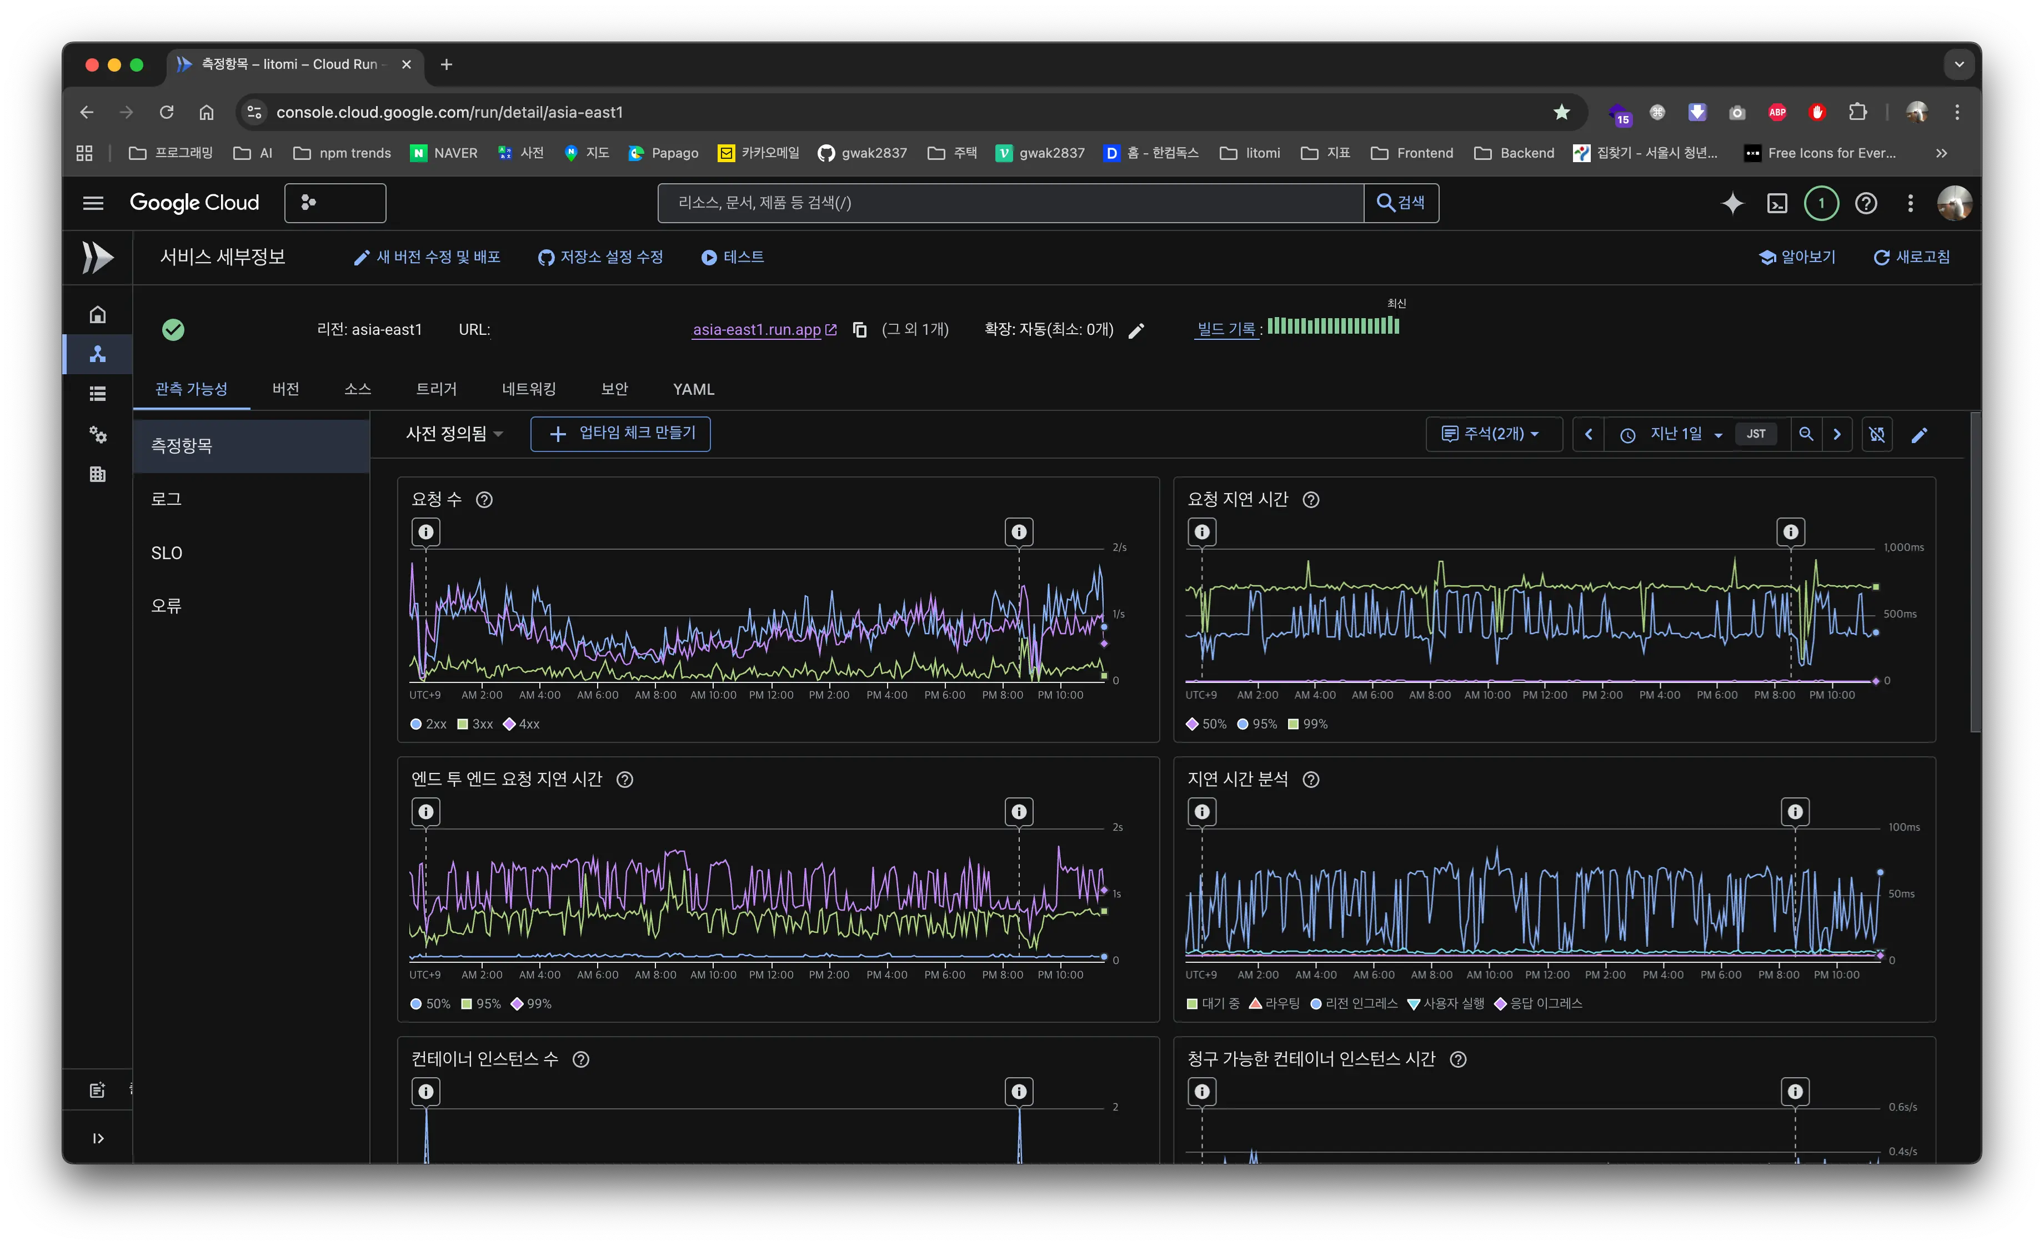Open the 사전 정의됨 dropdown
Screen dimensions: 2044x1246
[x=454, y=434]
